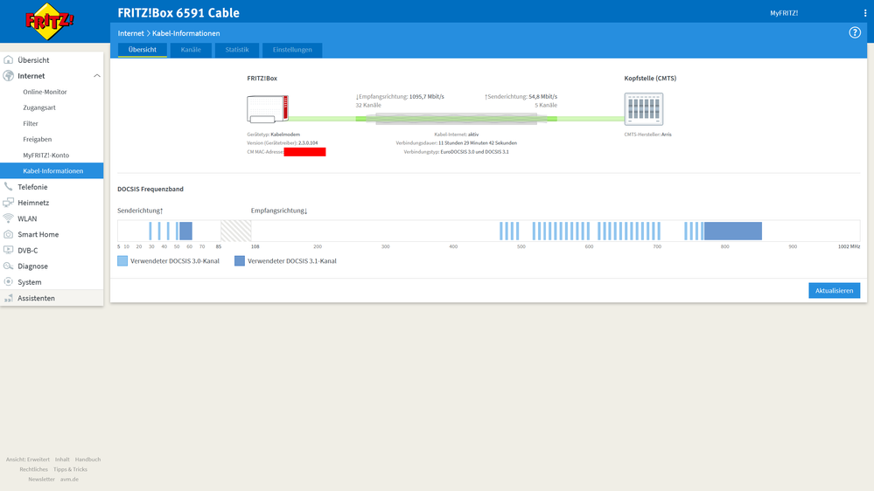
Task: Switch to the Kanäle tab
Action: tap(191, 50)
